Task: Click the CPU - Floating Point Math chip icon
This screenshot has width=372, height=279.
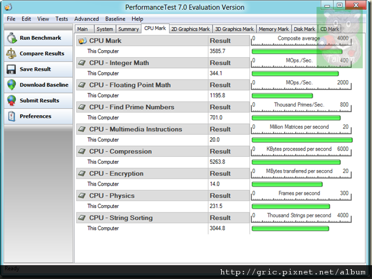Action: tap(82, 85)
